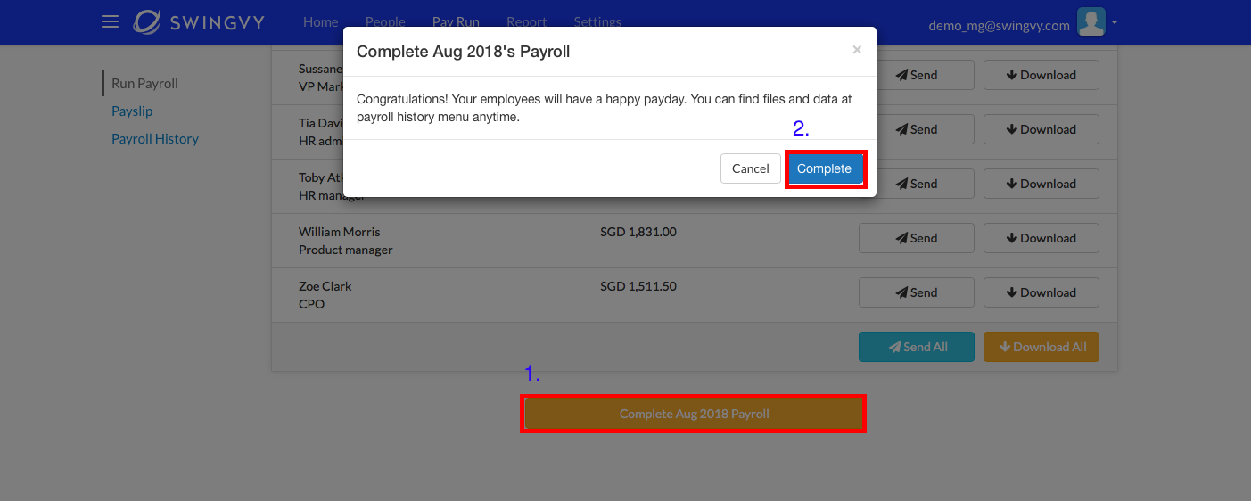Go to the Home menu item
The image size is (1251, 501).
point(321,22)
